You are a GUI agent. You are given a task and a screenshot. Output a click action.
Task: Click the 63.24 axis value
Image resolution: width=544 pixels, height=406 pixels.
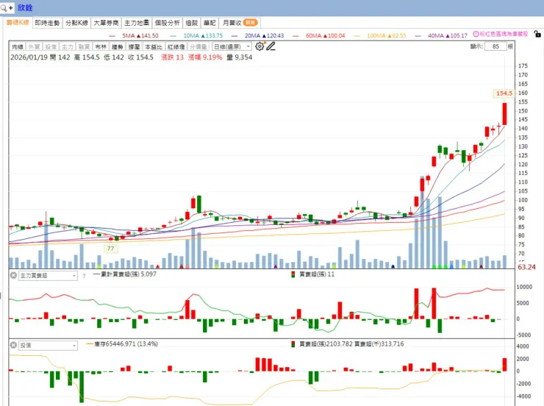(x=526, y=267)
